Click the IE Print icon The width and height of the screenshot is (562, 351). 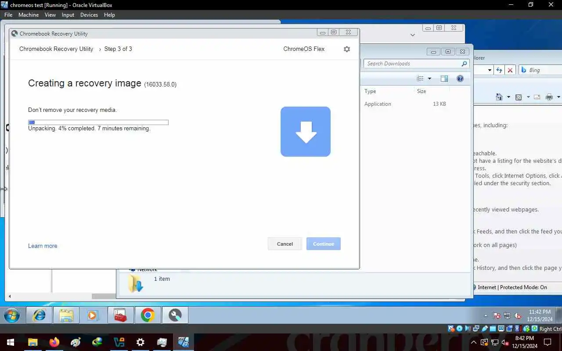[549, 97]
